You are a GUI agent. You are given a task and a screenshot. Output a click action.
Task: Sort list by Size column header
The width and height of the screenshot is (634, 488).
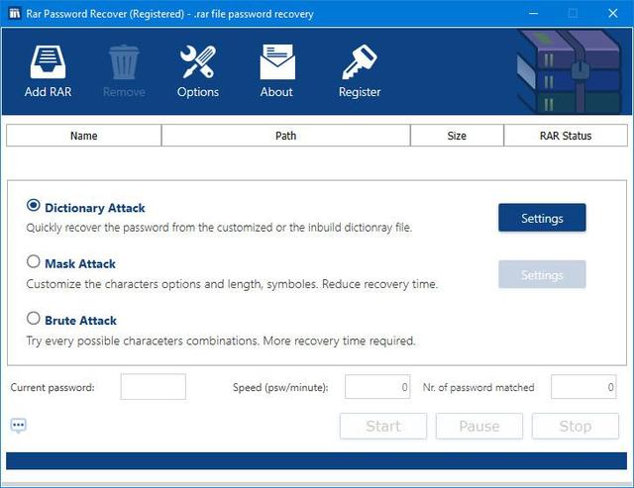click(457, 136)
